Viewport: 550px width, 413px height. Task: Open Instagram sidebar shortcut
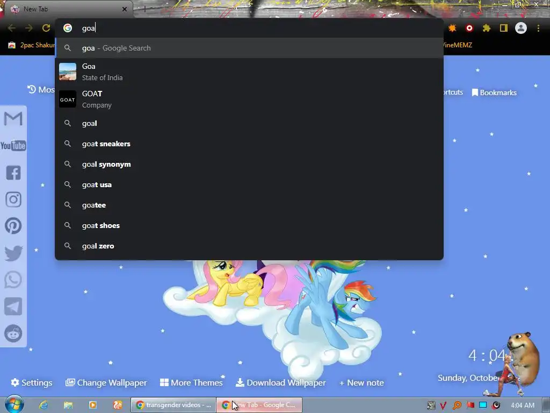click(x=13, y=200)
